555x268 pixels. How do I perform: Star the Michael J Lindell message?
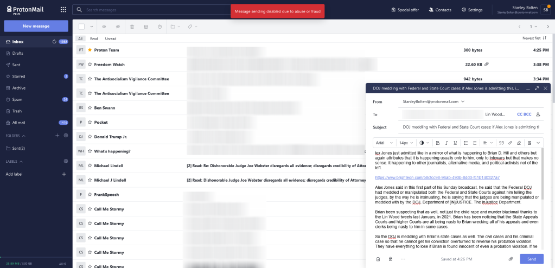tap(90, 180)
